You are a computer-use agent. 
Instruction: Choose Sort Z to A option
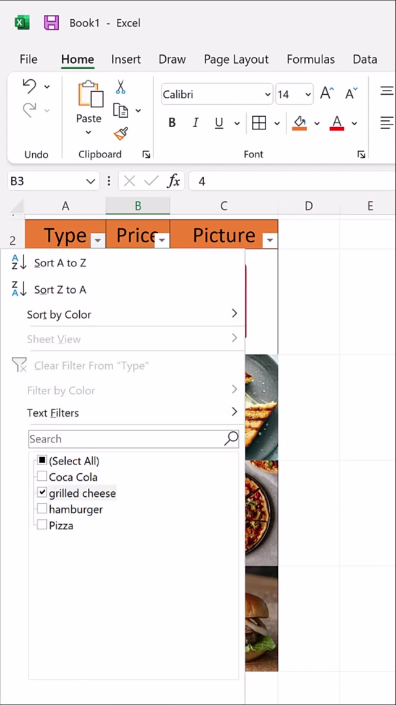[x=60, y=289]
